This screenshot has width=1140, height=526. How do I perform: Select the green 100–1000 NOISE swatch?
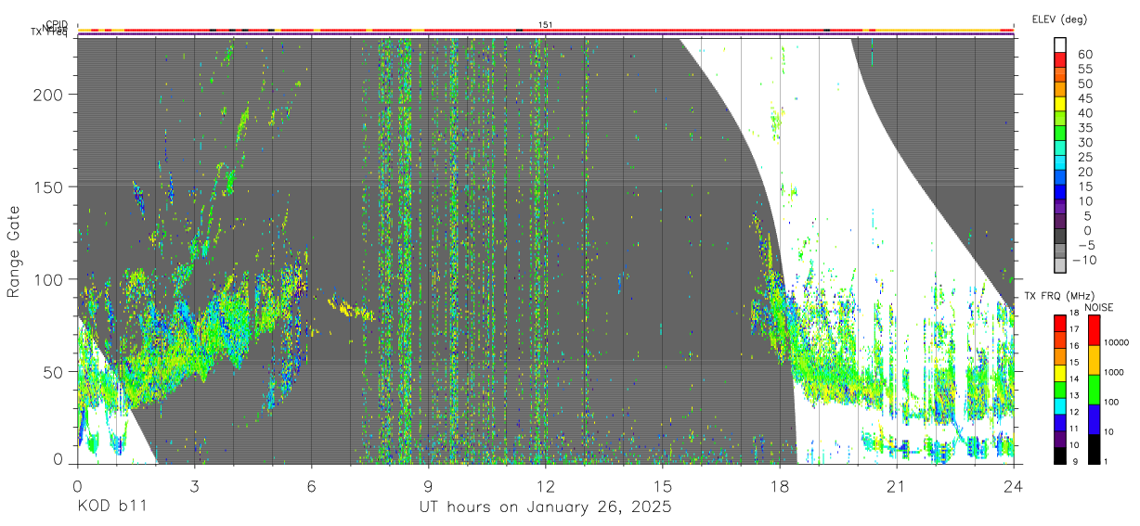(x=1094, y=389)
